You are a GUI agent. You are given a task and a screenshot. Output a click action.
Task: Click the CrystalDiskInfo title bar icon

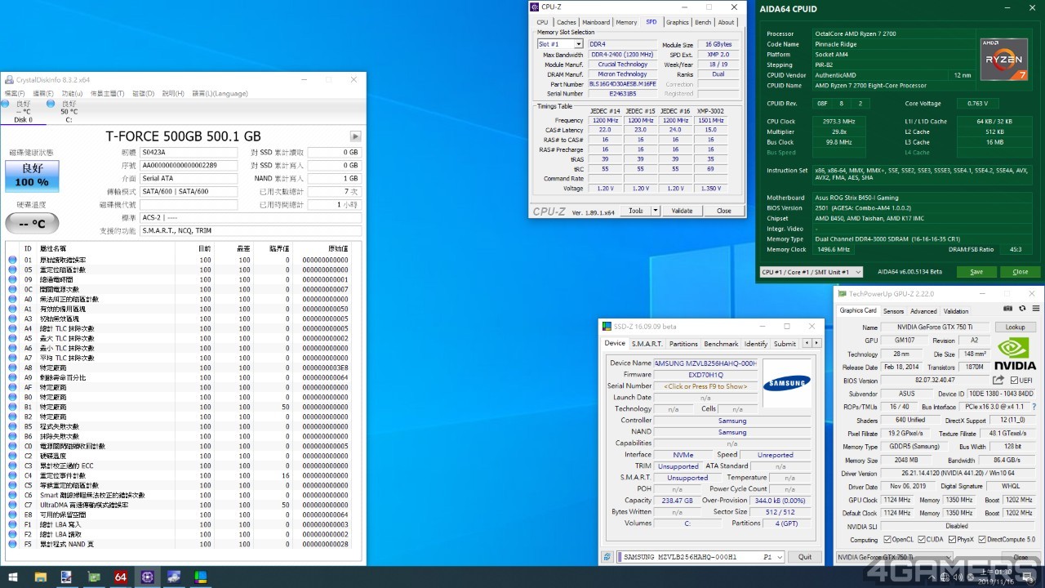coord(10,80)
